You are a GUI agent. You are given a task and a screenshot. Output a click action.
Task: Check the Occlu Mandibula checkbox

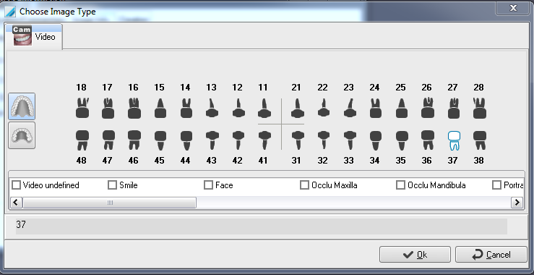tap(400, 185)
